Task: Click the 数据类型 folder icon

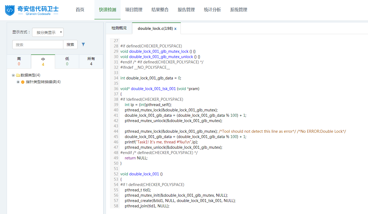Action: [x=18, y=75]
